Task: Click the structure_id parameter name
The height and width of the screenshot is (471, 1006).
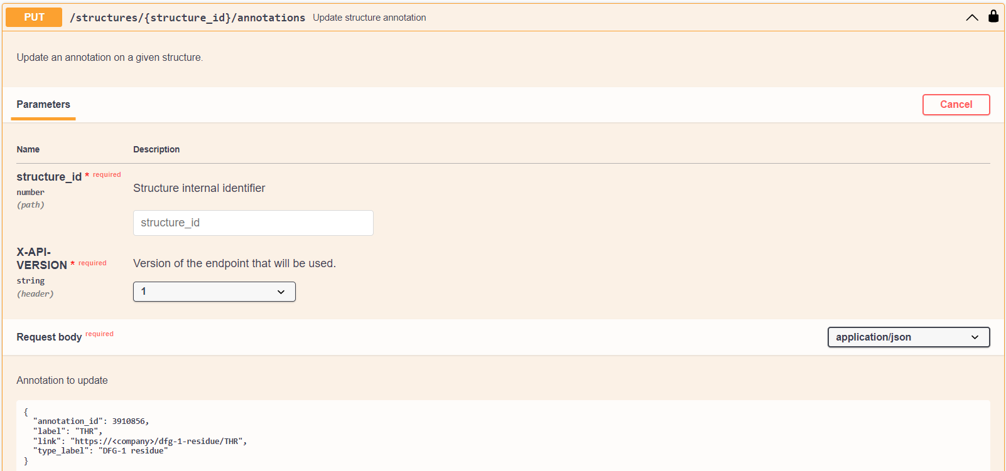Action: pyautogui.click(x=49, y=177)
